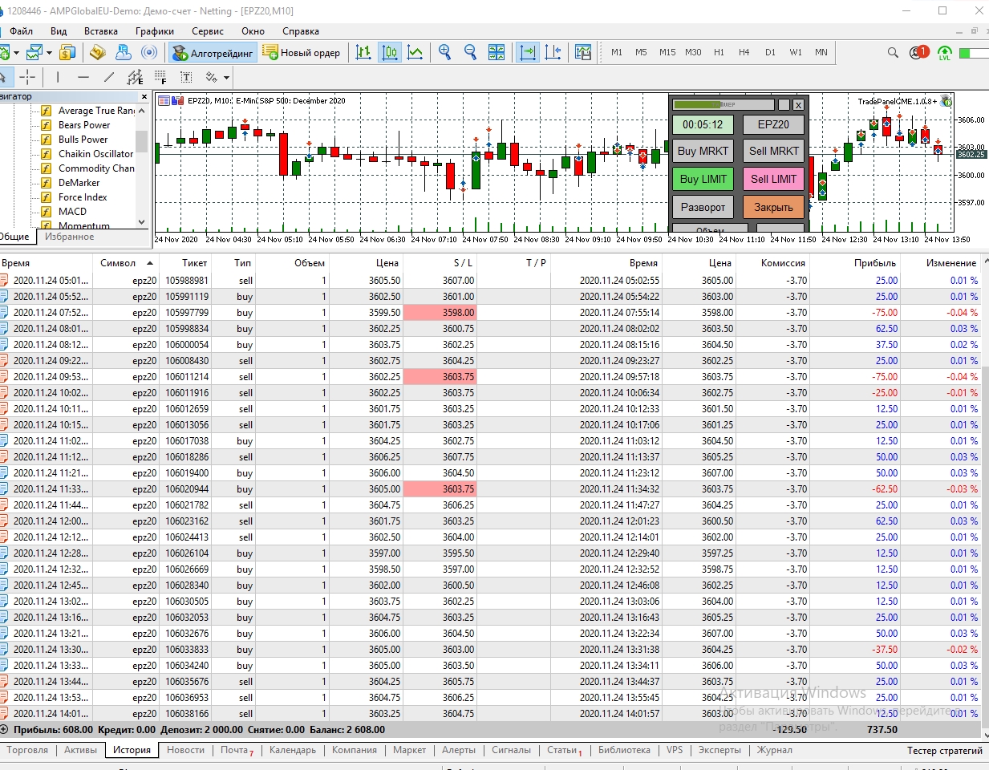
Task: Select the Fibonacci retracement tool
Action: 160,77
